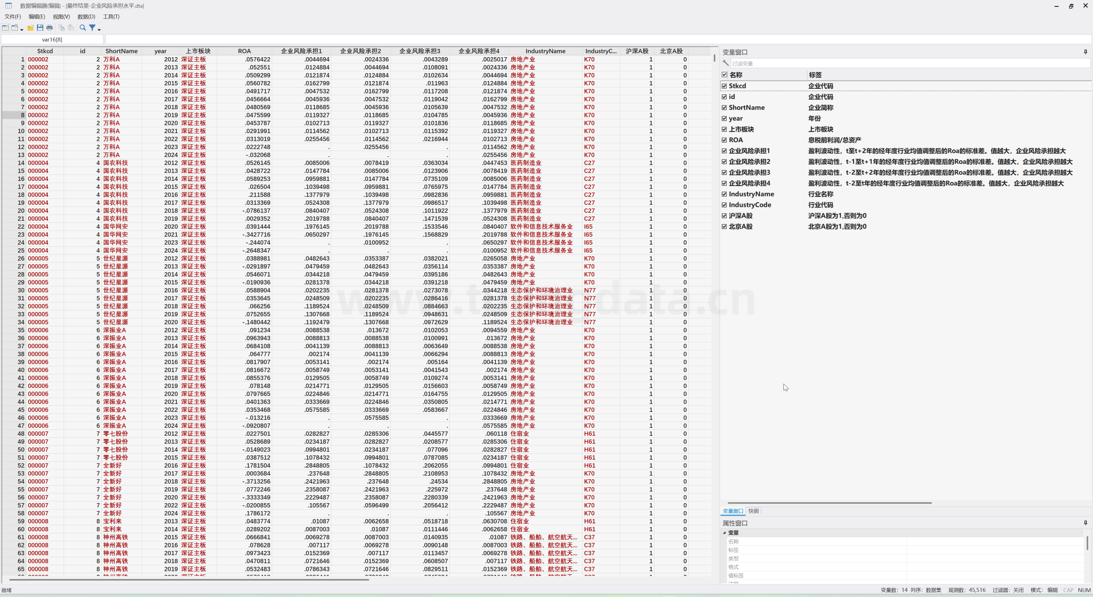Image resolution: width=1093 pixels, height=597 pixels.
Task: Expand the browse mode dropdown arrow
Action: (22, 29)
